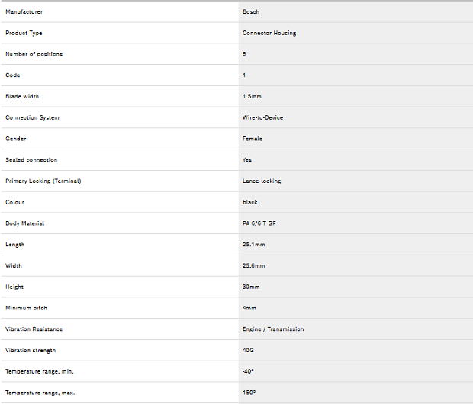Click the Sealed connection Yes value
Image resolution: width=473 pixels, height=404 pixels.
point(246,160)
